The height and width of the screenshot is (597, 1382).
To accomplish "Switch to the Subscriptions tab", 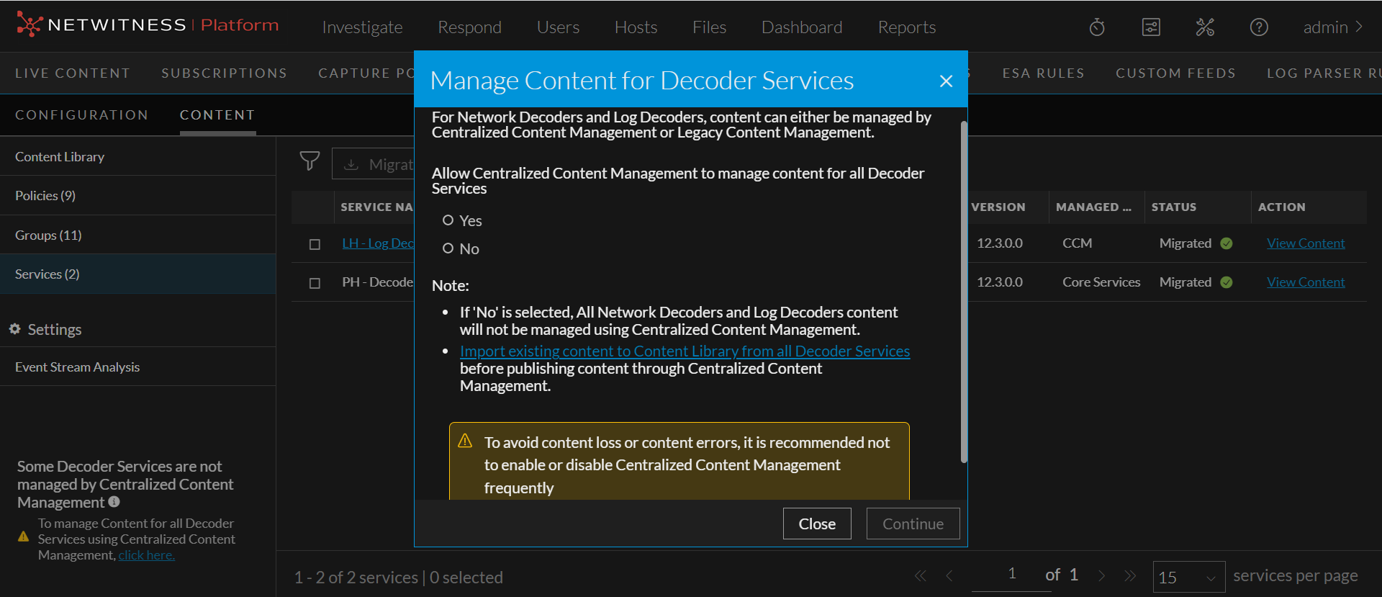I will [224, 73].
